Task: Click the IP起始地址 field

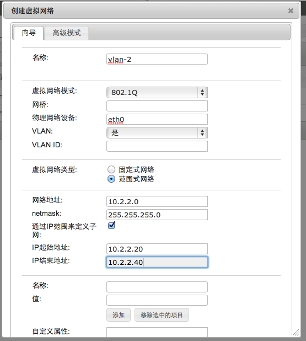Action: click(x=157, y=249)
